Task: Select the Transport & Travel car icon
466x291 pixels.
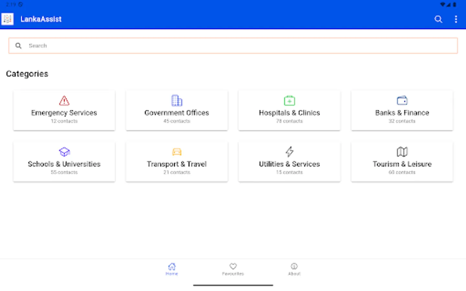Action: tap(177, 152)
